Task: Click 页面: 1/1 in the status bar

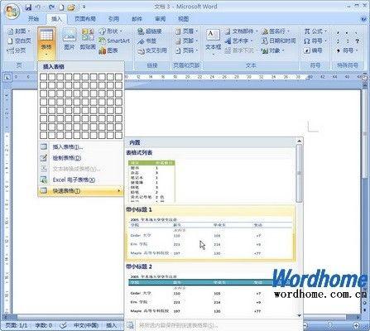Action: point(17,326)
